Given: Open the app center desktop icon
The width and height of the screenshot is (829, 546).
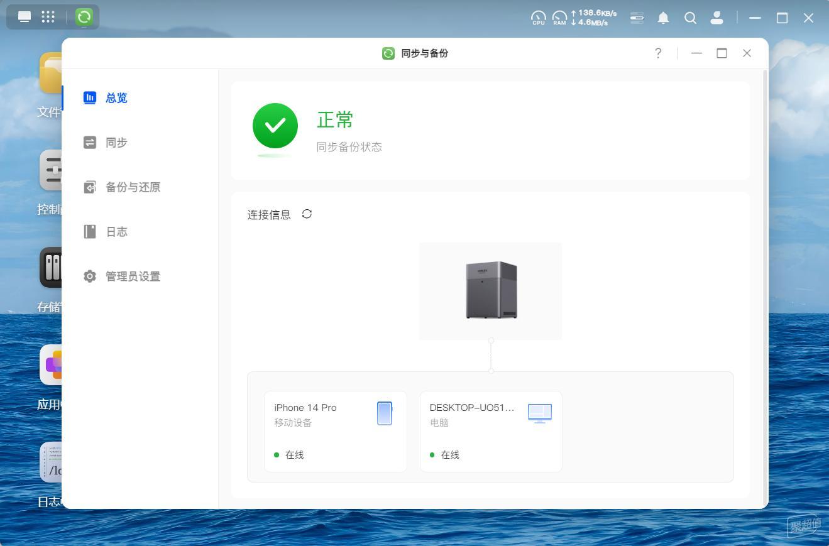Looking at the screenshot, I should (x=51, y=365).
